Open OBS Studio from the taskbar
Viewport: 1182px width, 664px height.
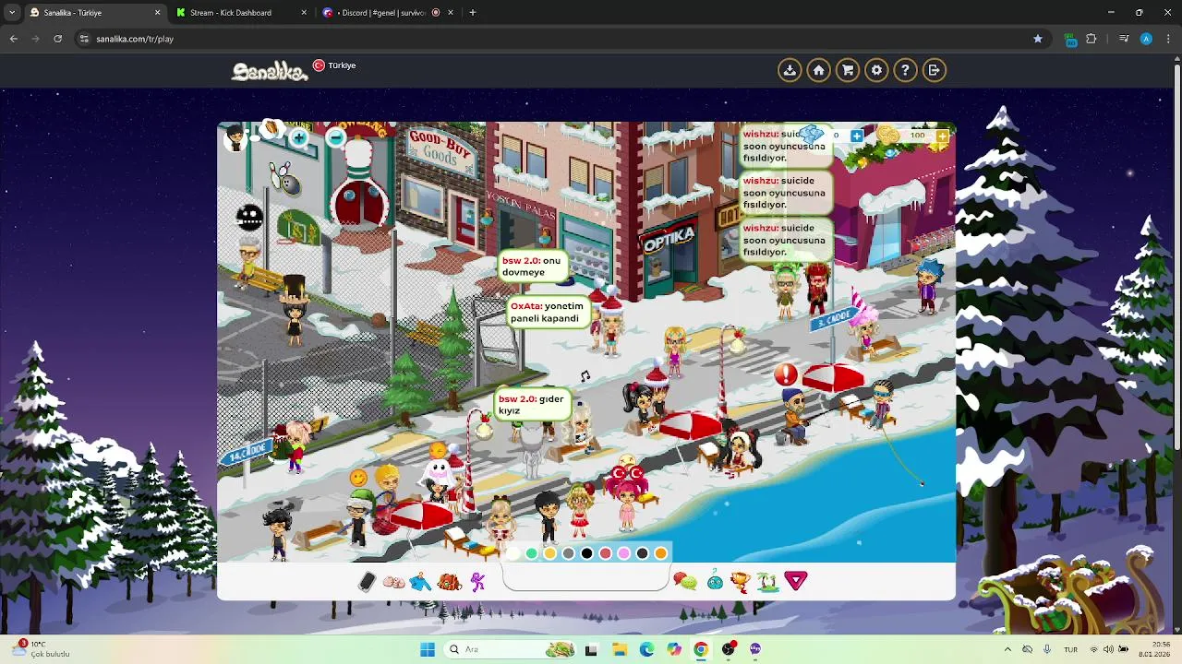[x=729, y=649]
